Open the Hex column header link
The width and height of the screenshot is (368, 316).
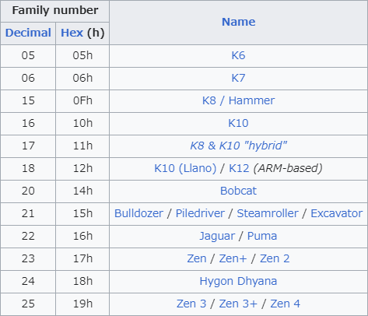72,33
